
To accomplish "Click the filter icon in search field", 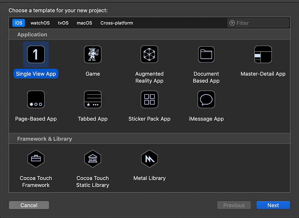I will coord(232,23).
